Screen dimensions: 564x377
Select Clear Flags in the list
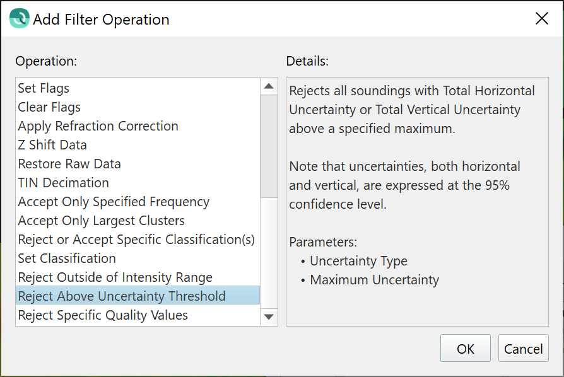[x=49, y=107]
